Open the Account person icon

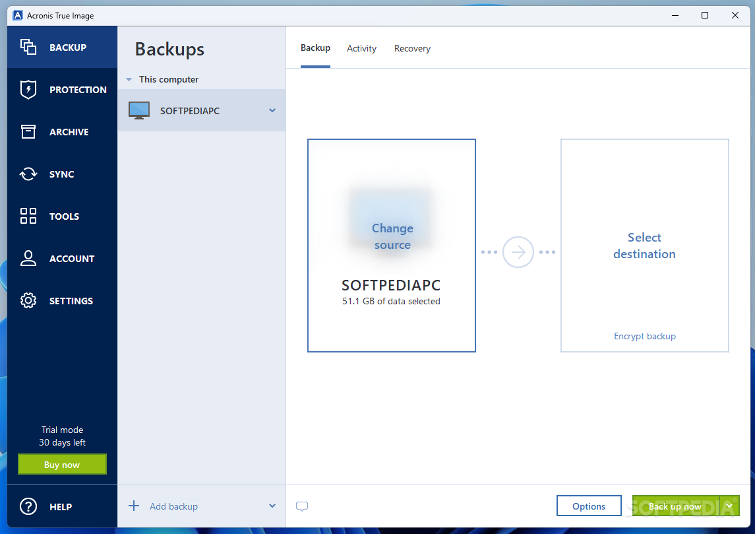28,258
